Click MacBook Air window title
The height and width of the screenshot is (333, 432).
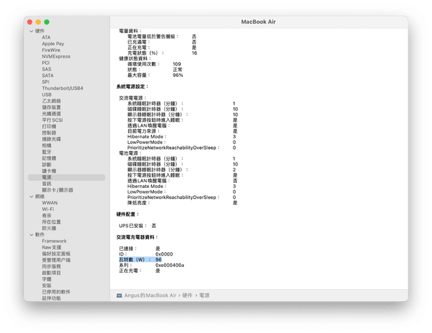click(x=259, y=22)
